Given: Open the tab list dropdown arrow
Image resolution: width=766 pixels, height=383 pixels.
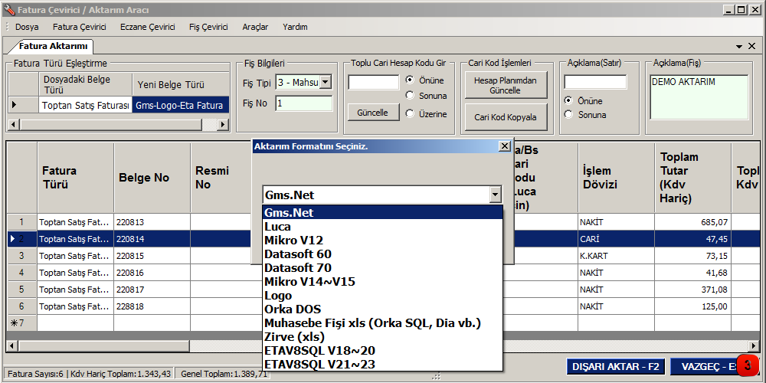Looking at the screenshot, I should (740, 47).
